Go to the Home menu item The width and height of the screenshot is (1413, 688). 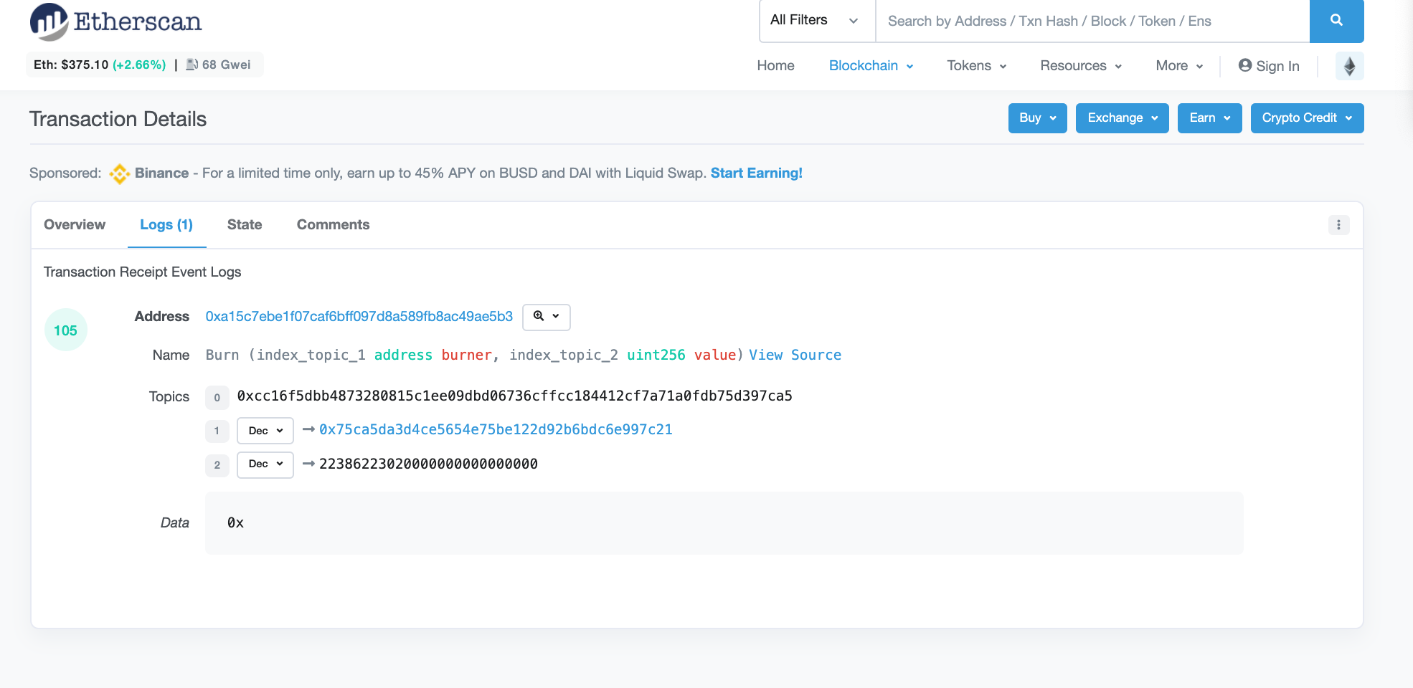pyautogui.click(x=775, y=66)
